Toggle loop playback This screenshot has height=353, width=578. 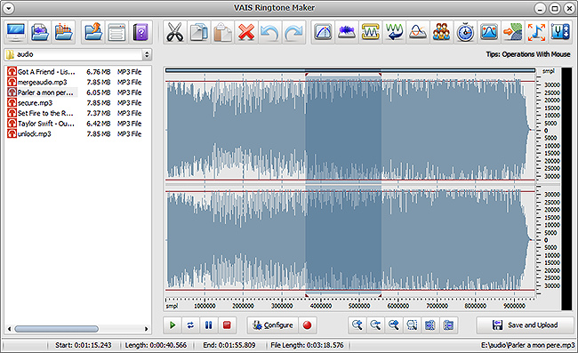[190, 325]
